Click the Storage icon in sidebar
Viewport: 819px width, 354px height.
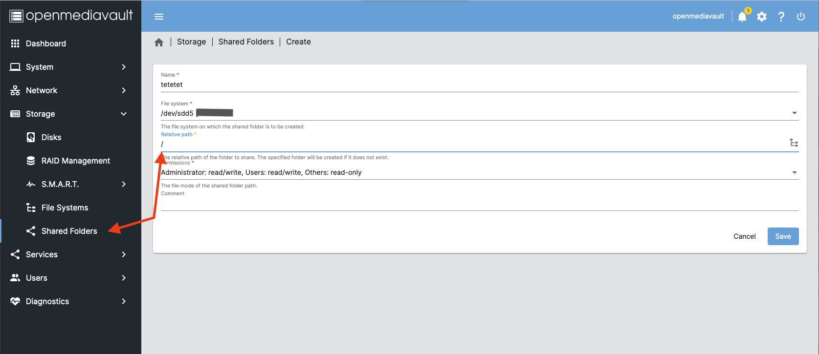(15, 114)
